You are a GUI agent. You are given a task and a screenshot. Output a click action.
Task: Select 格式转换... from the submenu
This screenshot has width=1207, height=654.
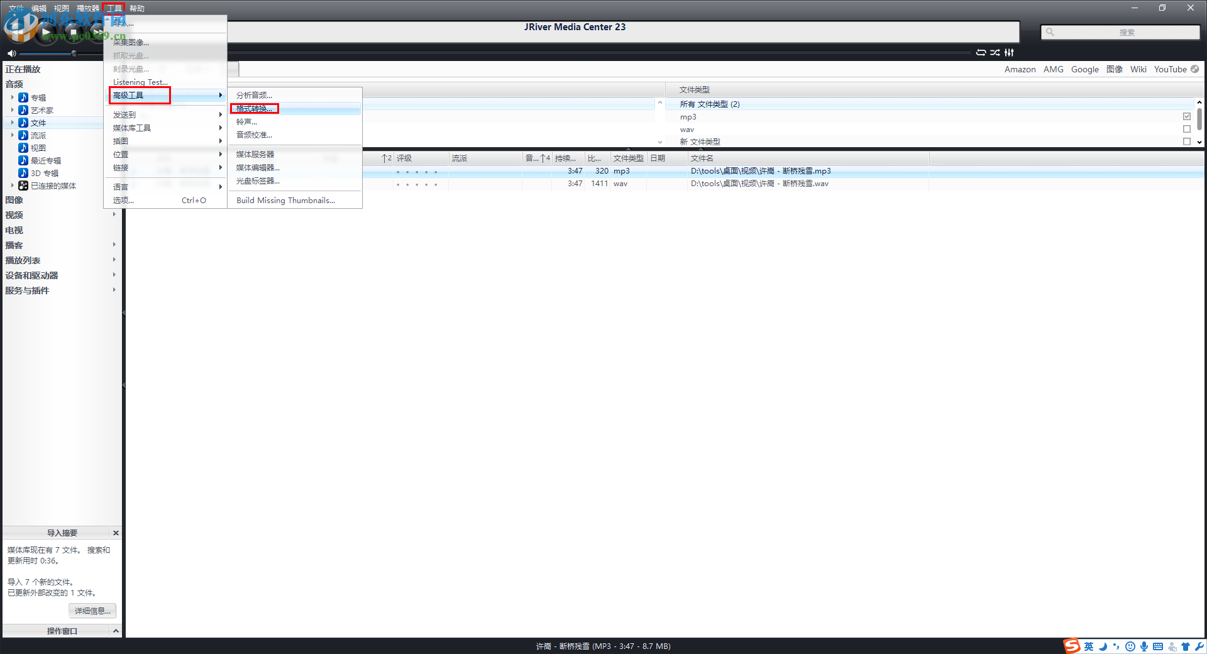pos(295,109)
